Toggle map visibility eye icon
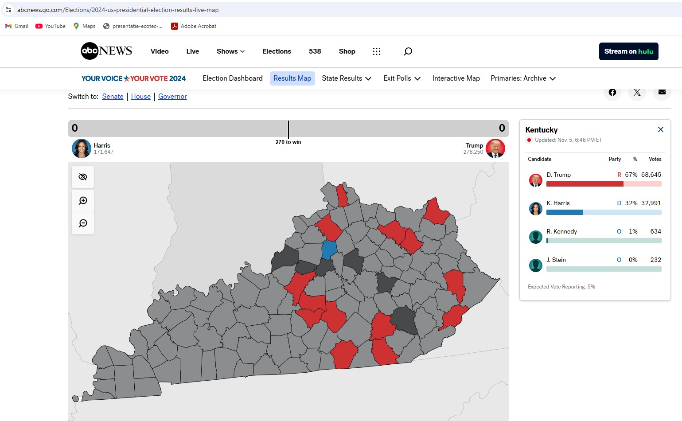This screenshot has width=682, height=421. pyautogui.click(x=83, y=177)
